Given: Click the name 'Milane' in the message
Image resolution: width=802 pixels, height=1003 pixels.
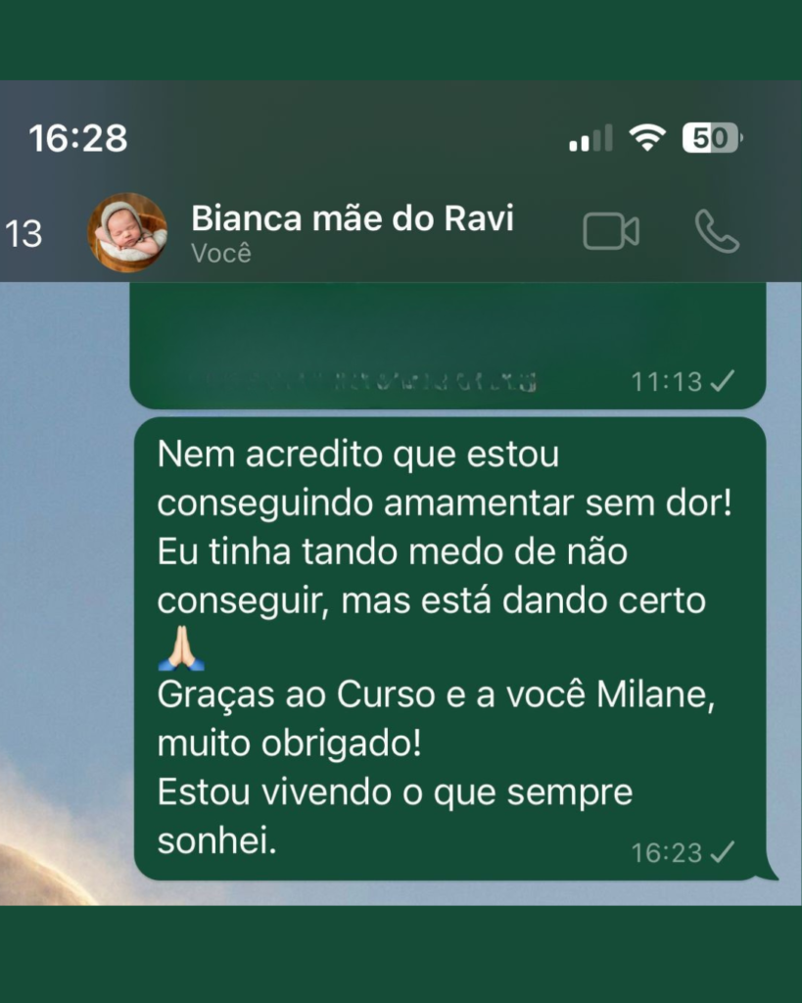Looking at the screenshot, I should click(655, 694).
